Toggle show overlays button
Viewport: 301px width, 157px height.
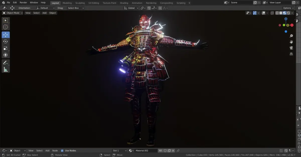(263, 13)
